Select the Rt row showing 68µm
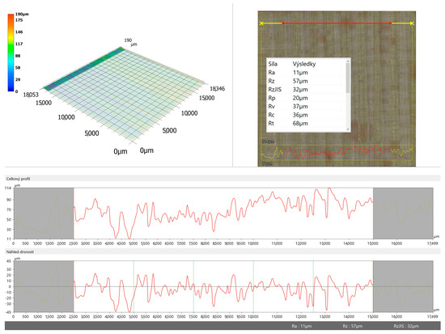Screen dimensions: 445x334 (x=306, y=123)
